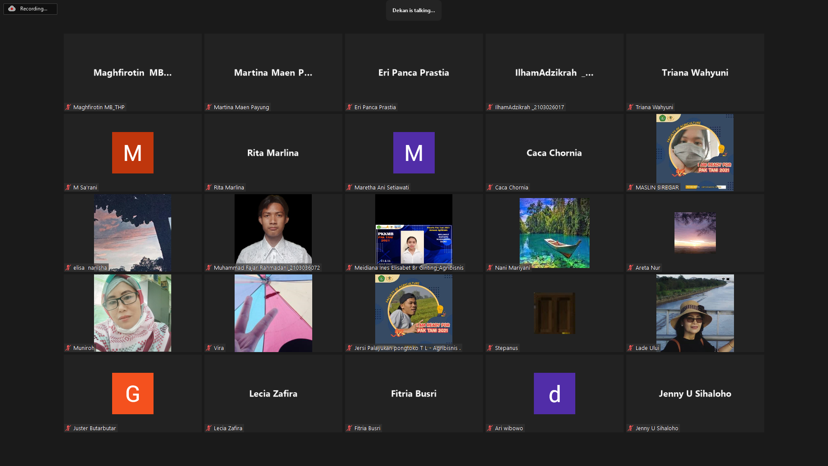Click the large 'Rita Marlina' tile name
Image resolution: width=828 pixels, height=466 pixels.
273,153
